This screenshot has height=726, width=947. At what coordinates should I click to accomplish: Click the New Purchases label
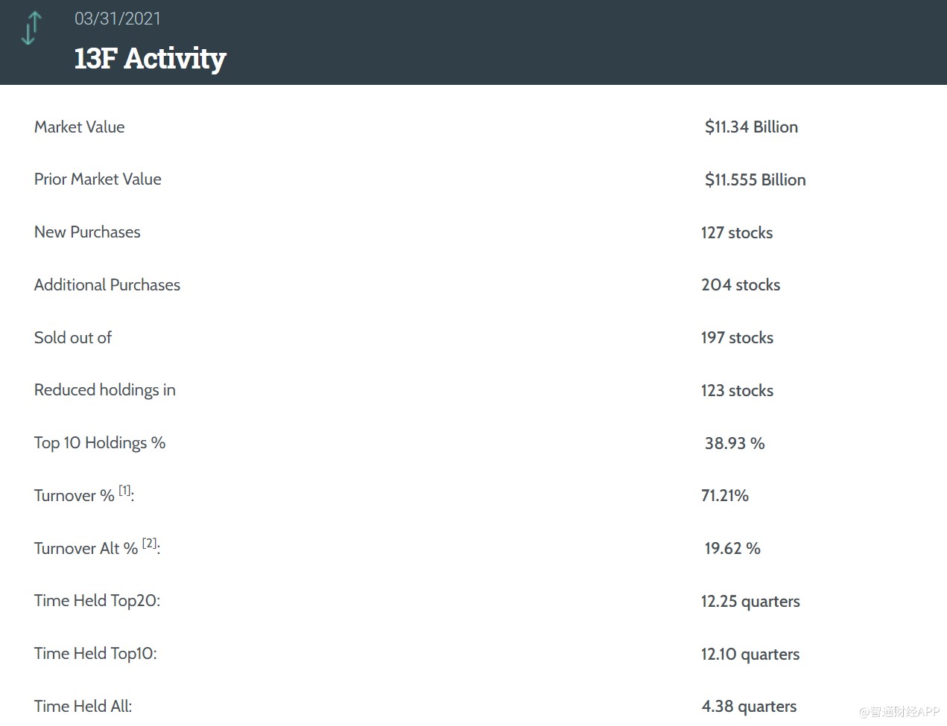(x=87, y=232)
